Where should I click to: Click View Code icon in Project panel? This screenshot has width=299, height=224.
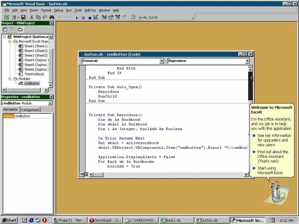point(5,29)
